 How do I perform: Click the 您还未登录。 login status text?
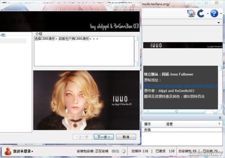[23, 151]
